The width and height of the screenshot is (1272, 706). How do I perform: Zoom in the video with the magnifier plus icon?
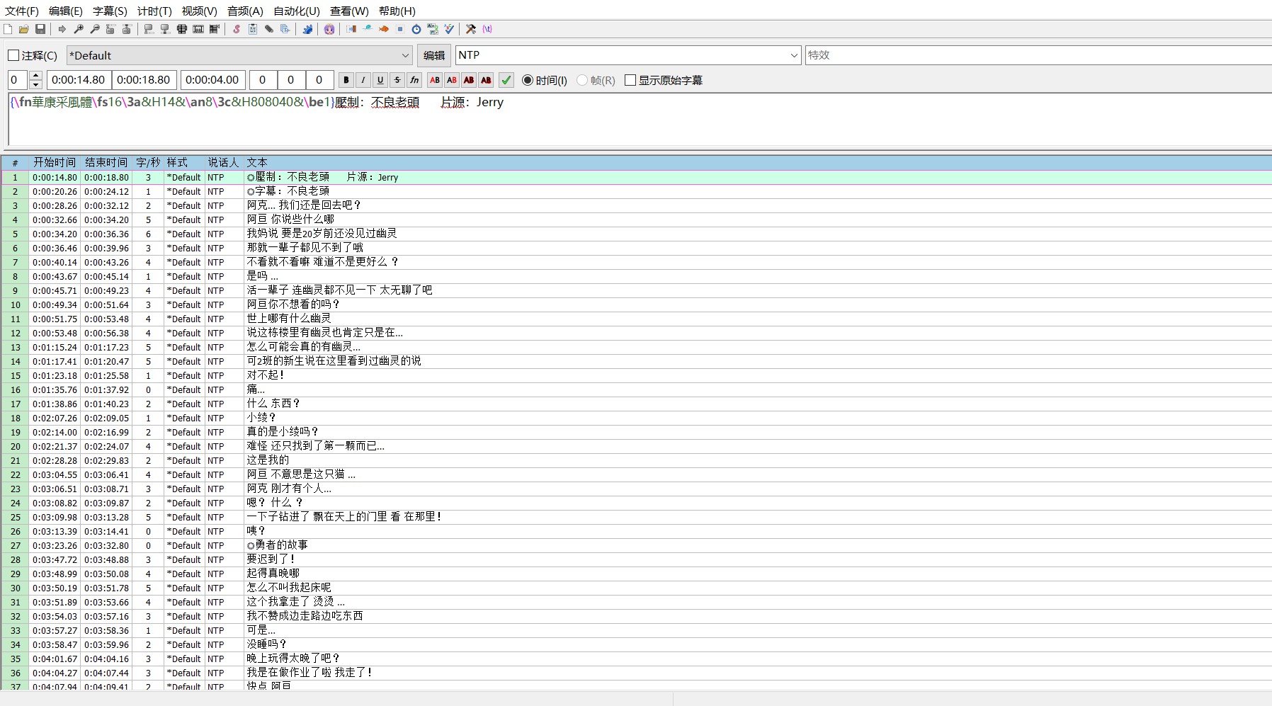(x=79, y=29)
